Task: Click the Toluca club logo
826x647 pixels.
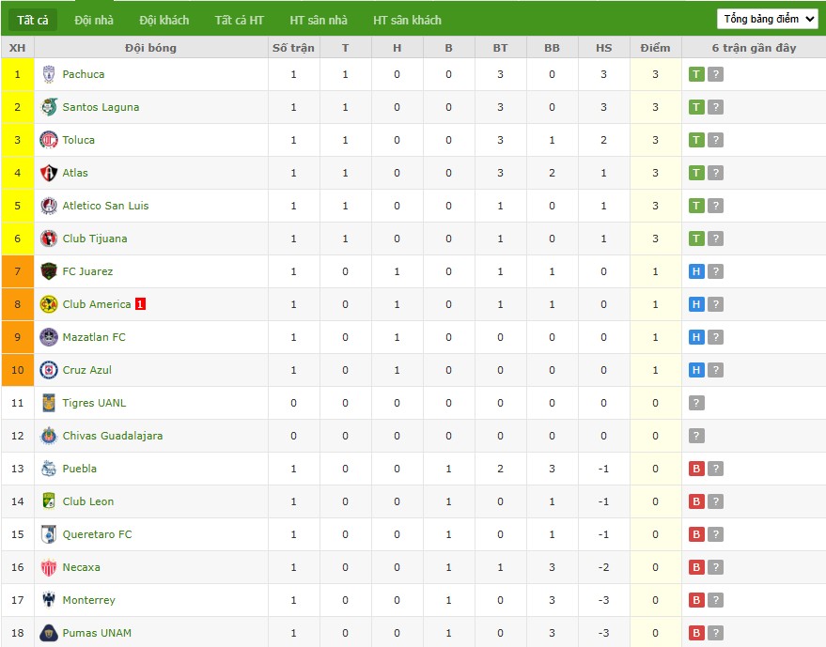Action: 49,140
